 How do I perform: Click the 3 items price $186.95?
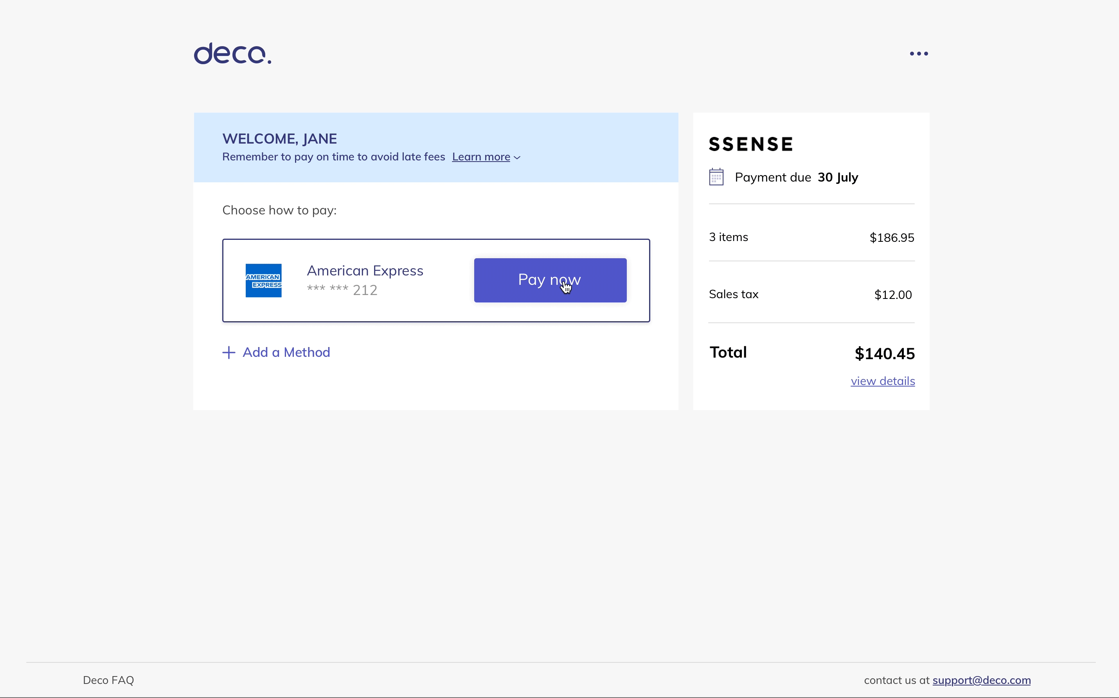[891, 238]
